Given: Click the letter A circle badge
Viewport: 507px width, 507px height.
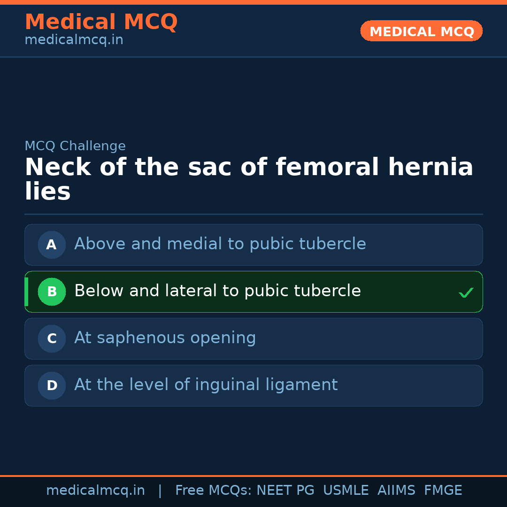Looking at the screenshot, I should click(x=52, y=245).
